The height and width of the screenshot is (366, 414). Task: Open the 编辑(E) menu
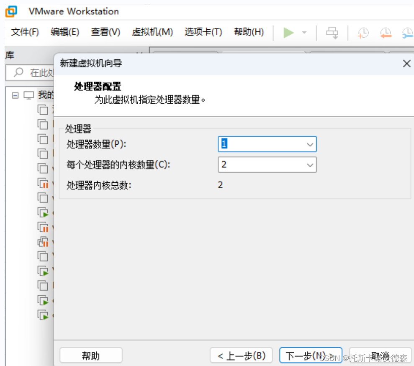point(65,32)
